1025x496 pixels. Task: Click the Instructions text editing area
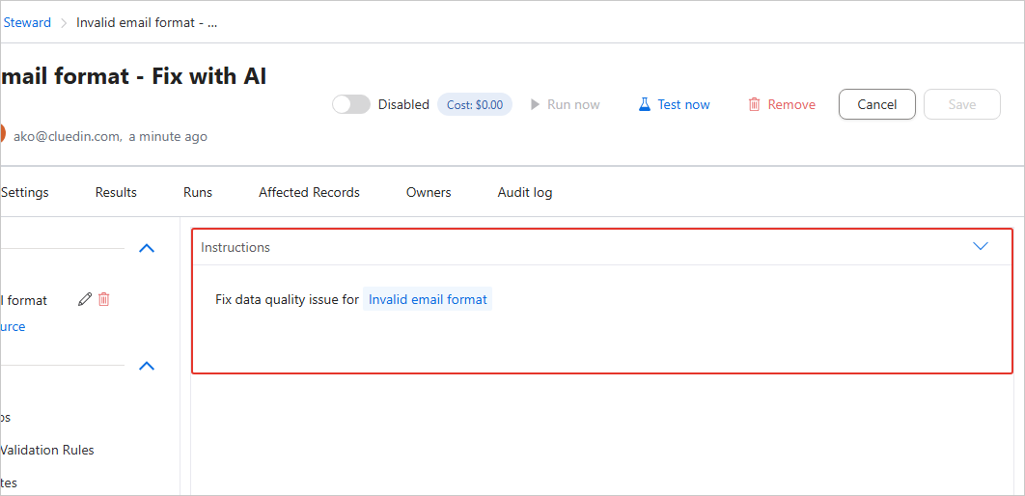(x=601, y=318)
